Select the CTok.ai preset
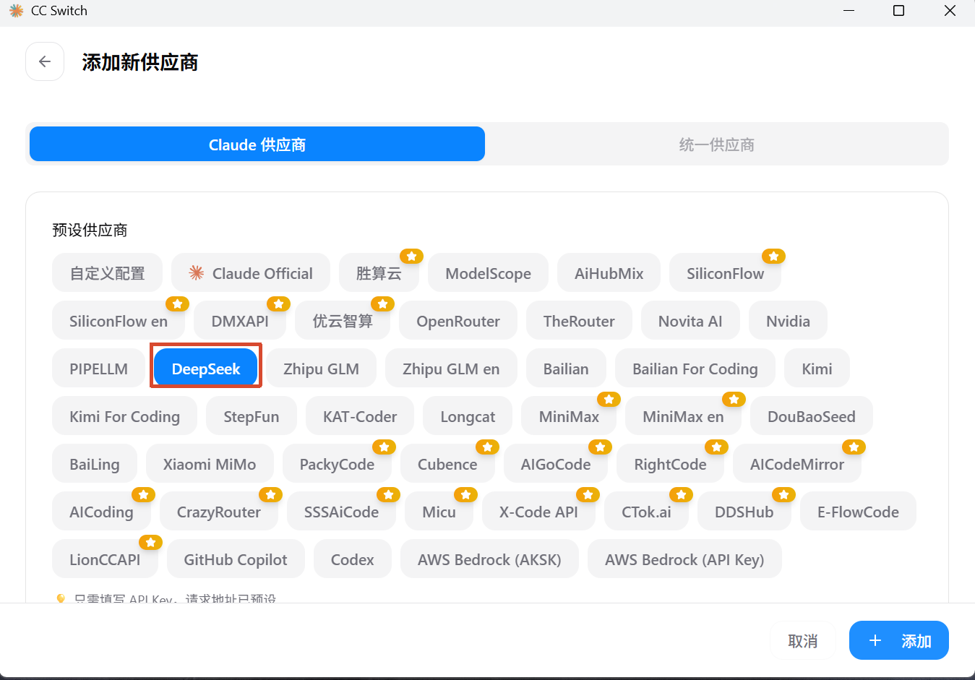975x680 pixels. click(x=646, y=512)
